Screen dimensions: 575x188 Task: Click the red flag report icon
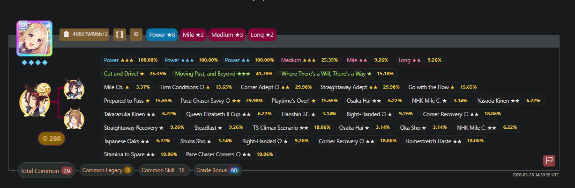549,160
